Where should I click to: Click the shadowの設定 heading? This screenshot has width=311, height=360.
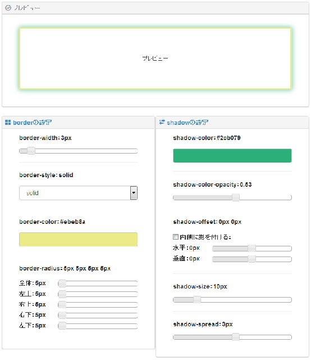tap(187, 123)
